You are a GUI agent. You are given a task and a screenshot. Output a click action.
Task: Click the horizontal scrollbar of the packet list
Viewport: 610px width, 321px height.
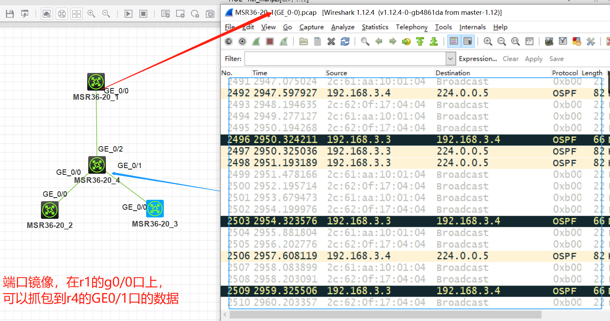pos(385,315)
